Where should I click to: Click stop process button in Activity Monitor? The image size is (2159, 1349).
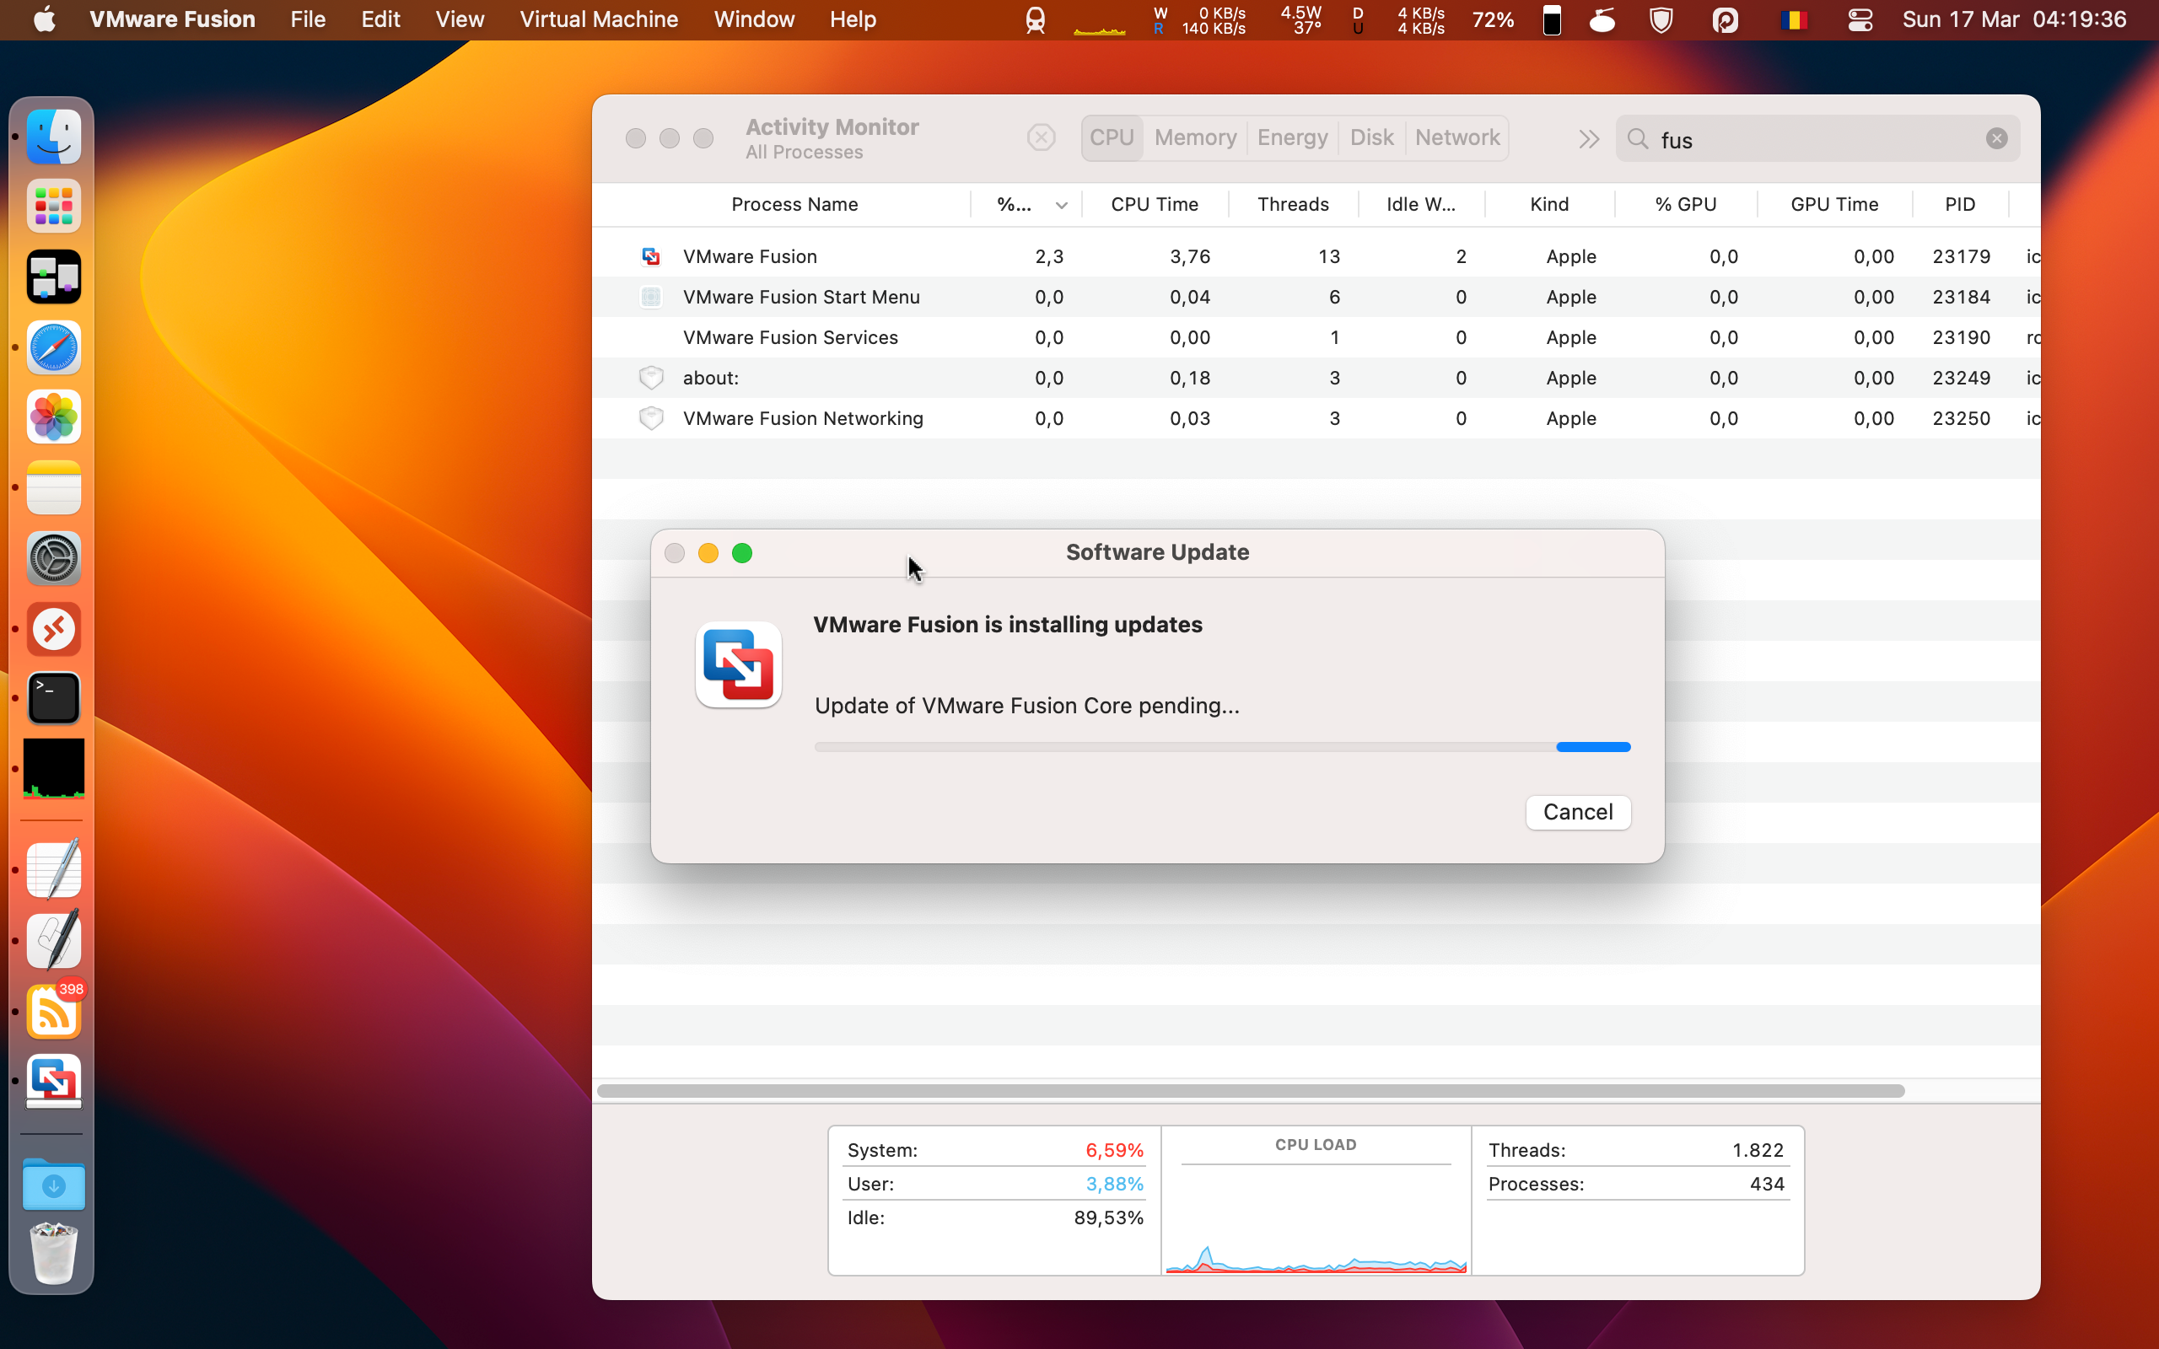tap(1042, 137)
